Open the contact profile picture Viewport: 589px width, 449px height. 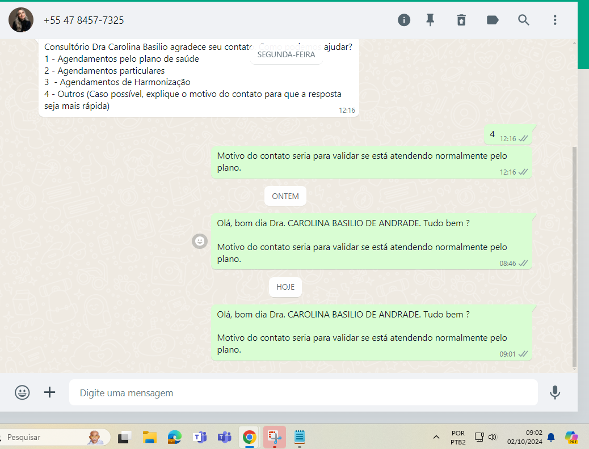click(21, 20)
